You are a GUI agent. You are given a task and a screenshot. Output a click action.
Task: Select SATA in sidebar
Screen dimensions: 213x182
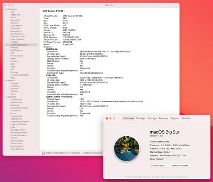[x=13, y=67]
